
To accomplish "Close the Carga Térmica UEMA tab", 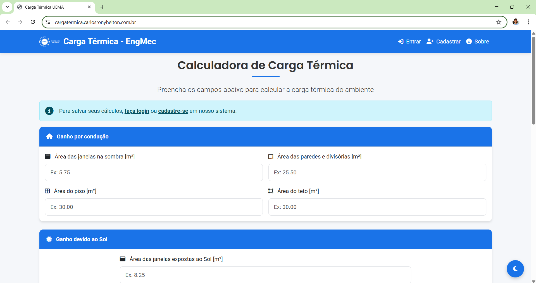I will coord(89,7).
